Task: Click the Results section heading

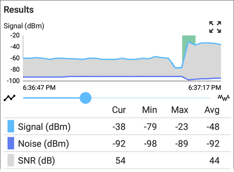Action: click(19, 10)
